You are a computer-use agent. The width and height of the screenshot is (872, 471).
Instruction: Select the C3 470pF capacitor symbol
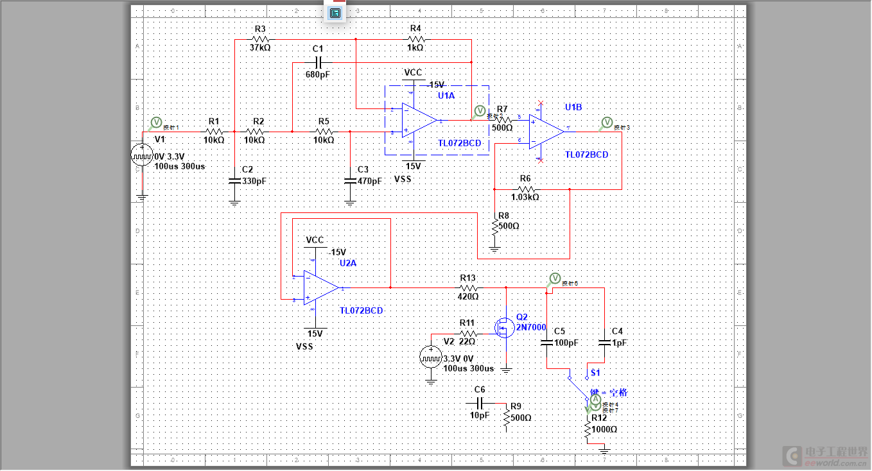pyautogui.click(x=350, y=180)
